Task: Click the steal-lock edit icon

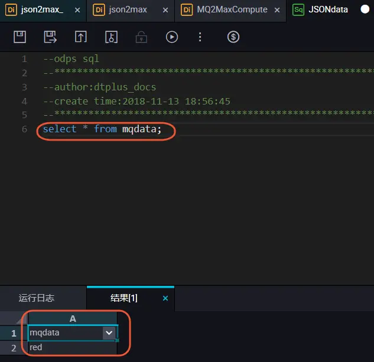Action: pyautogui.click(x=112, y=37)
